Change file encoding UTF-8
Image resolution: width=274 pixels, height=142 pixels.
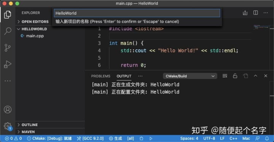[209, 139]
